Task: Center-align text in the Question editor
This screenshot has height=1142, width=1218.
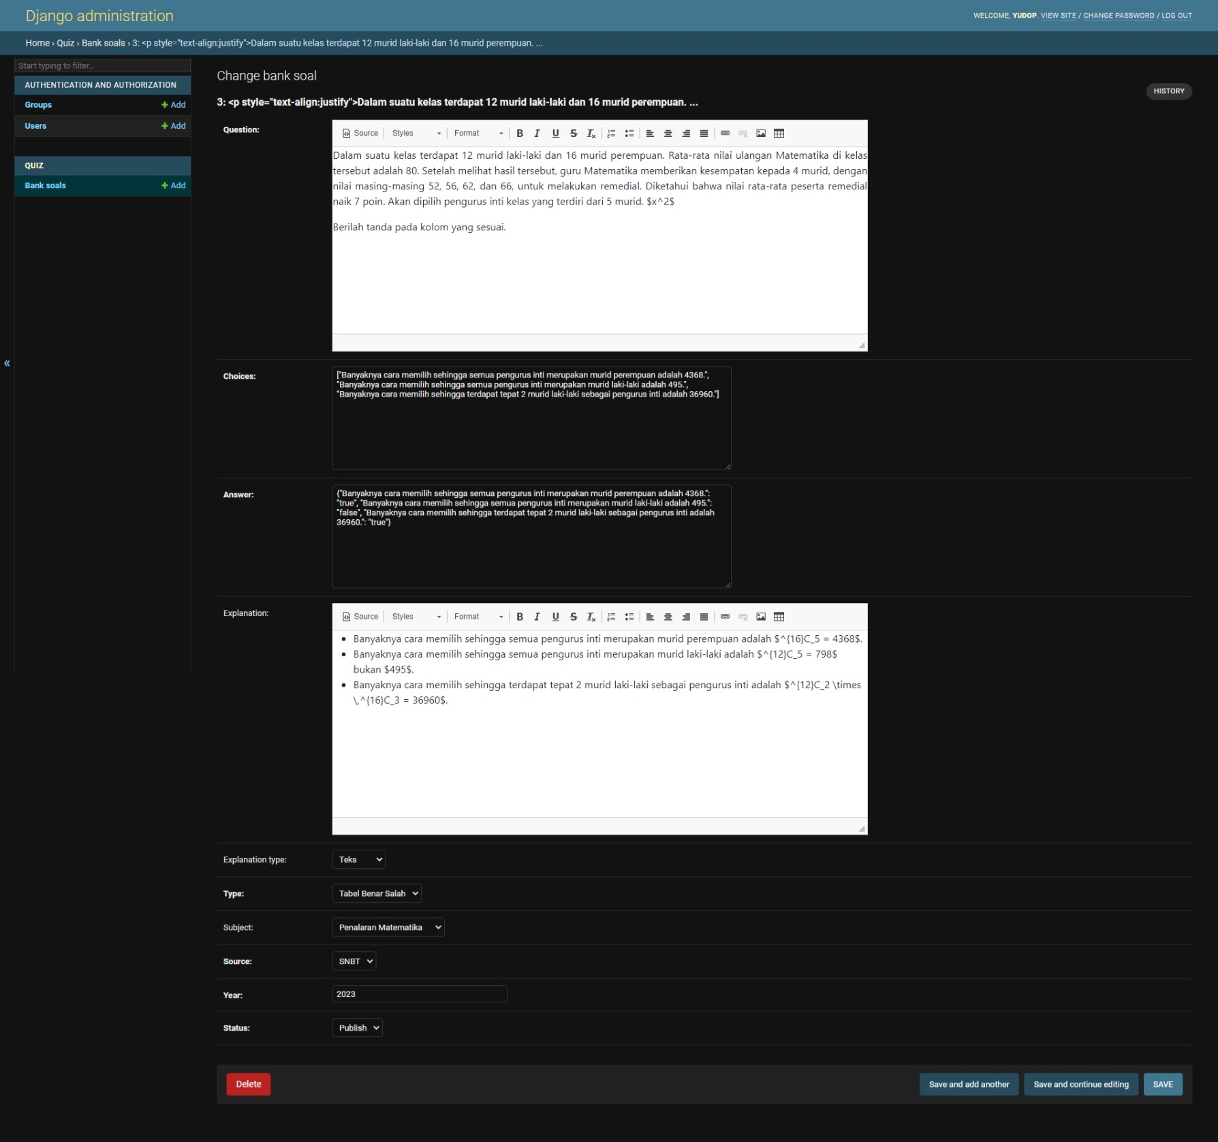Action: point(668,133)
